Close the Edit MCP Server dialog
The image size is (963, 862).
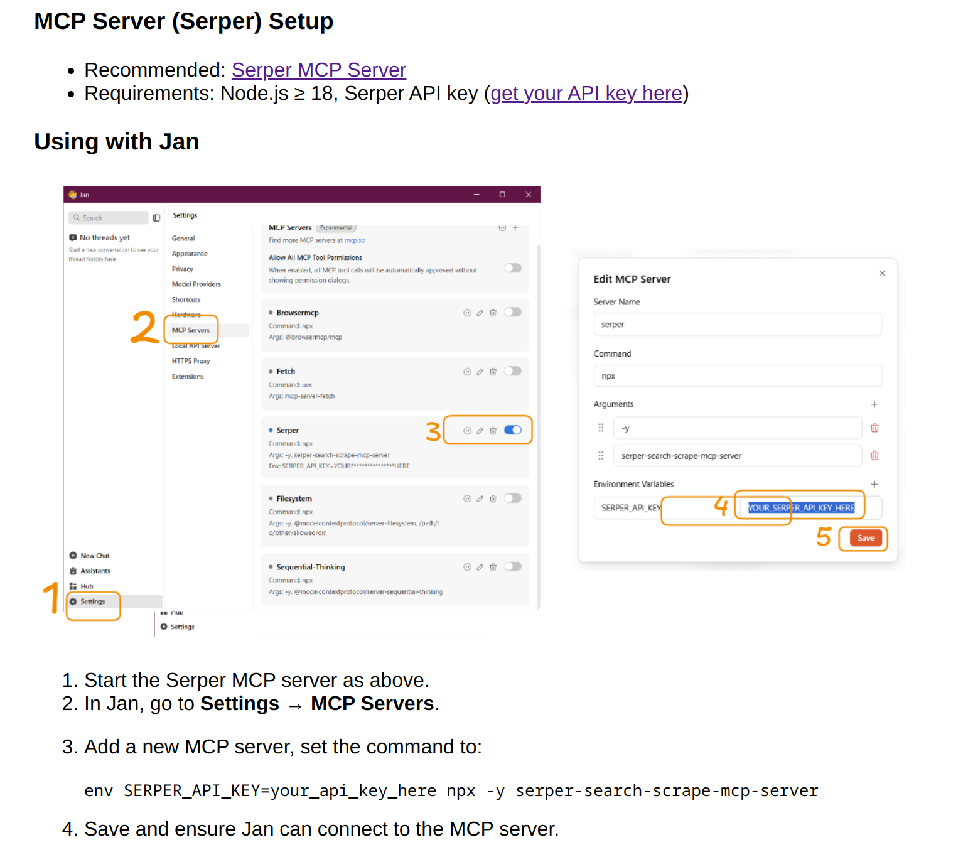click(882, 273)
